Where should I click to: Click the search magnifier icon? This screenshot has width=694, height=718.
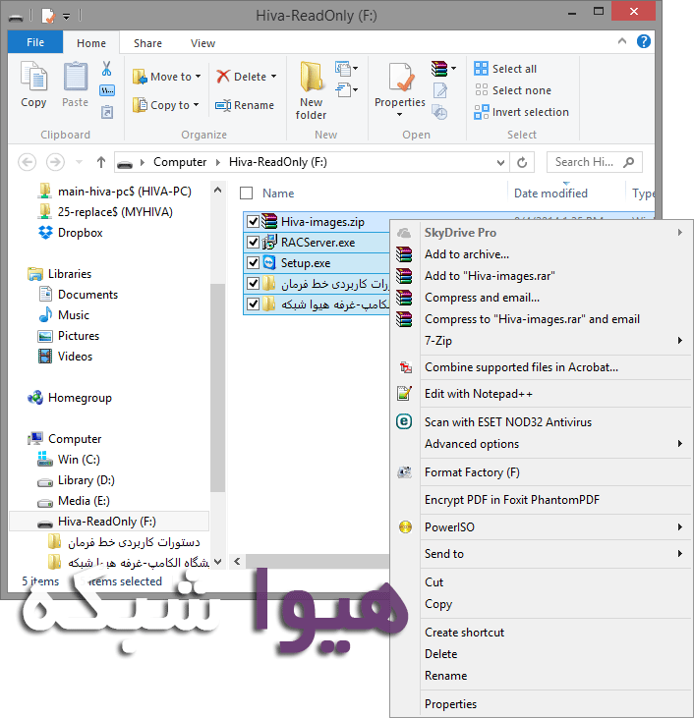(629, 162)
